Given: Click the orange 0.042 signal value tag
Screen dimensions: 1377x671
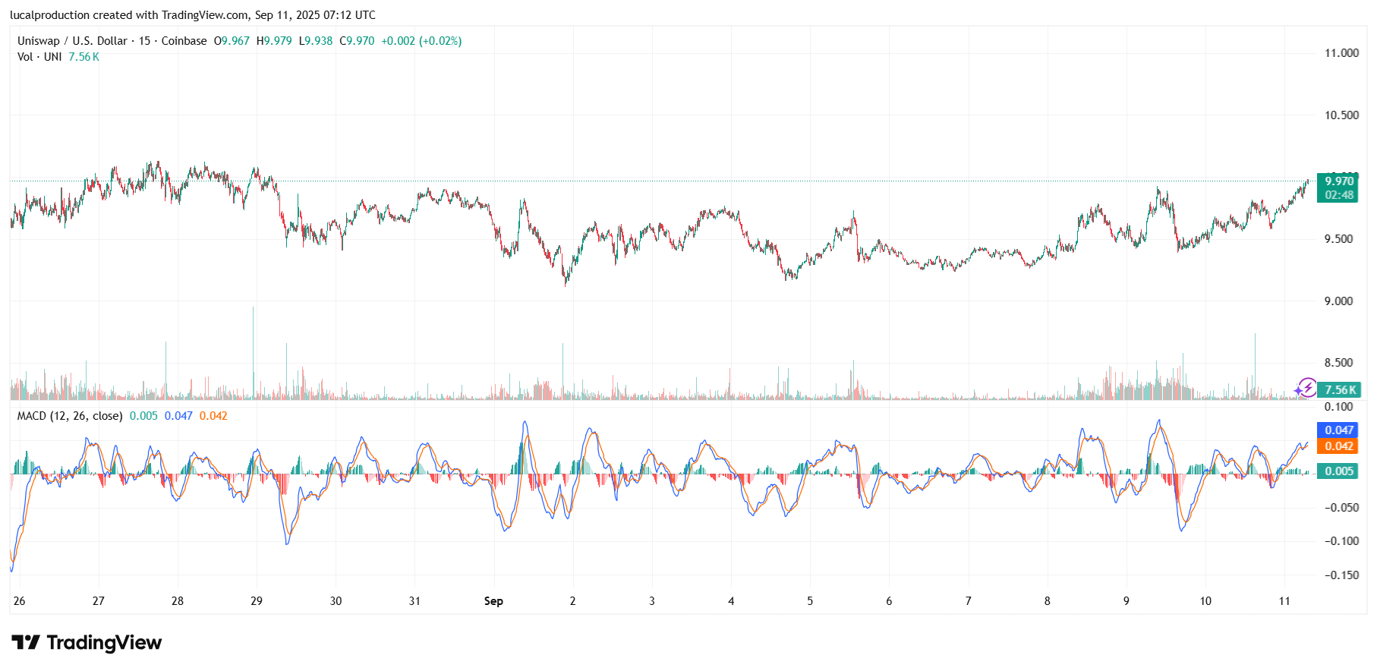Looking at the screenshot, I should (x=1339, y=446).
